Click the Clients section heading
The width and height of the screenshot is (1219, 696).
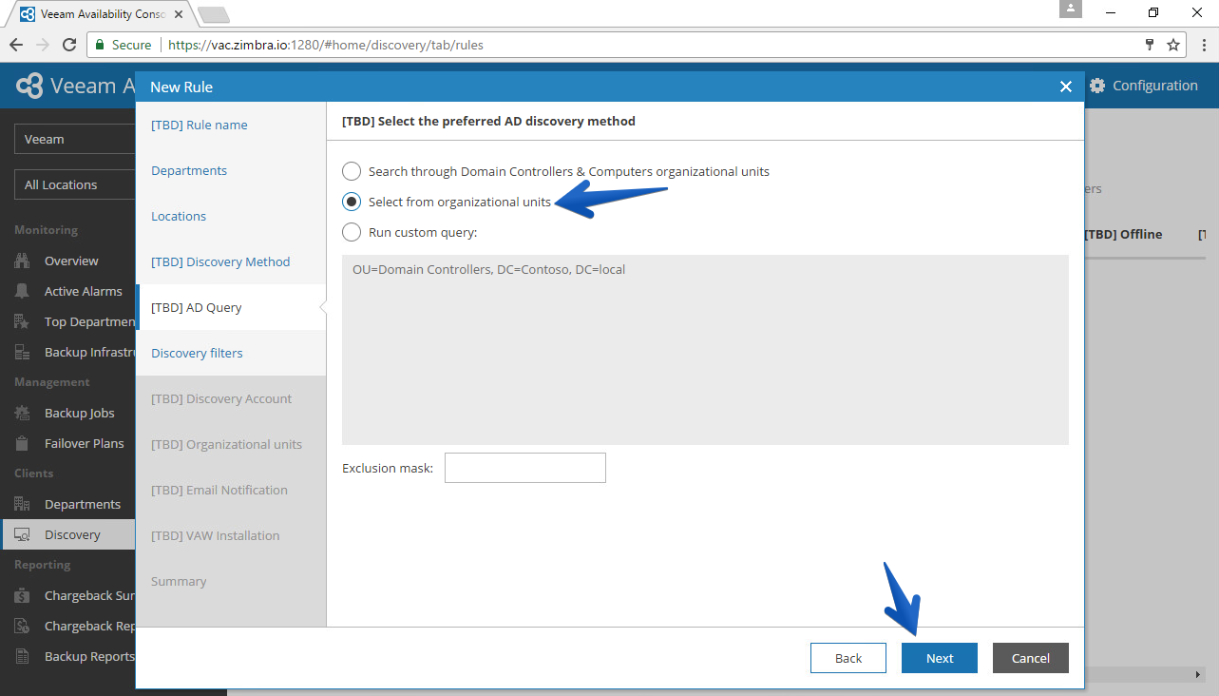(x=34, y=474)
